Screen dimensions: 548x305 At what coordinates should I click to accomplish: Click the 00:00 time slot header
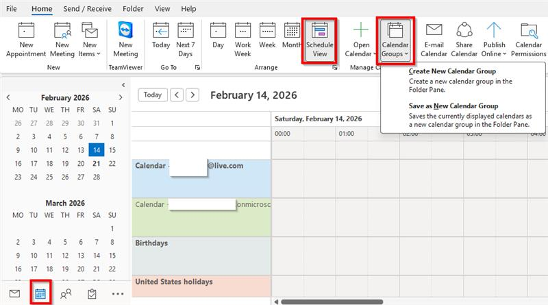click(282, 134)
